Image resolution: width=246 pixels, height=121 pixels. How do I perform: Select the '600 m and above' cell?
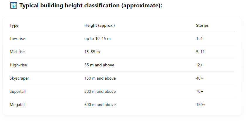(100, 105)
